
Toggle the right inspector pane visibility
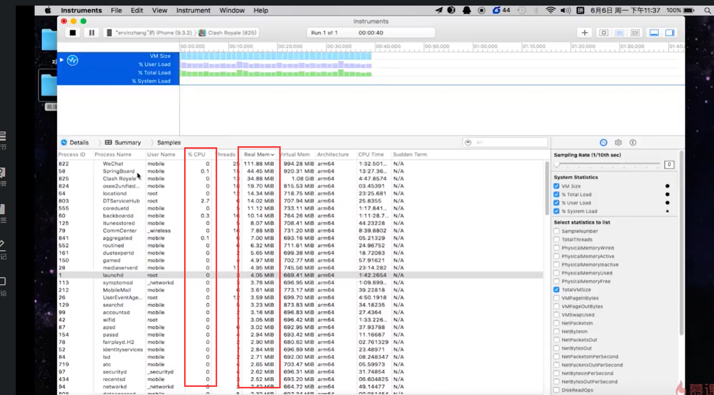tap(670, 32)
